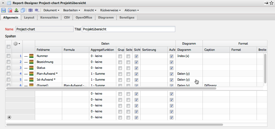Click the delete document icon with red X
This screenshot has height=129, width=275.
tap(10, 10)
